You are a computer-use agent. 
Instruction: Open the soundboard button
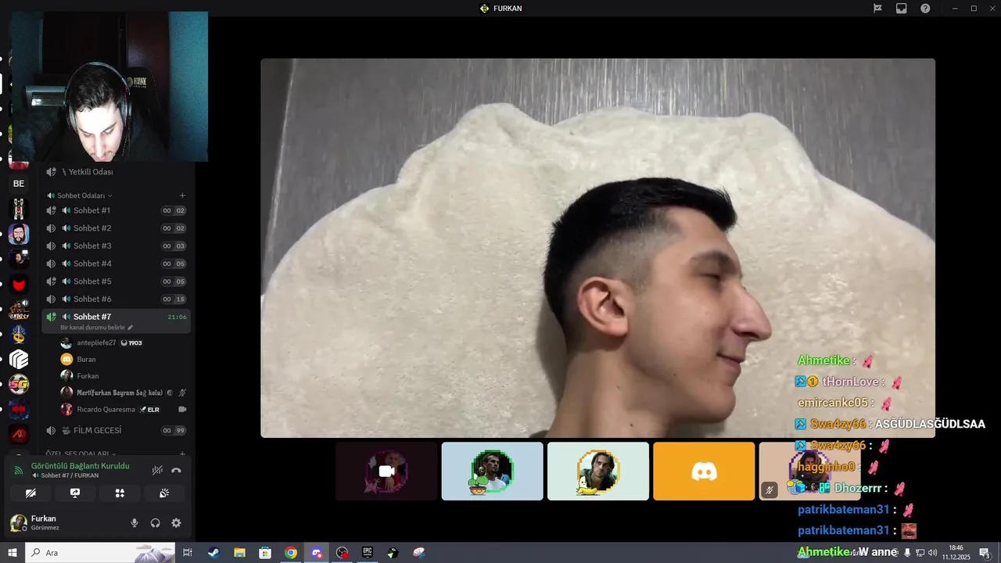(164, 493)
